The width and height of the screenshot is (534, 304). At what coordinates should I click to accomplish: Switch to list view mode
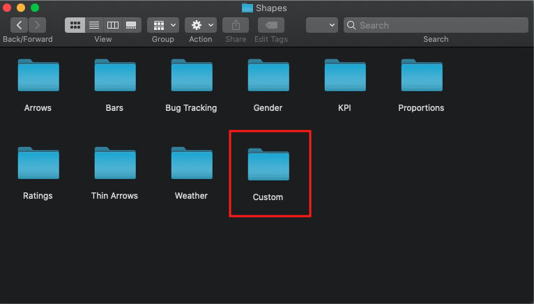pos(93,25)
